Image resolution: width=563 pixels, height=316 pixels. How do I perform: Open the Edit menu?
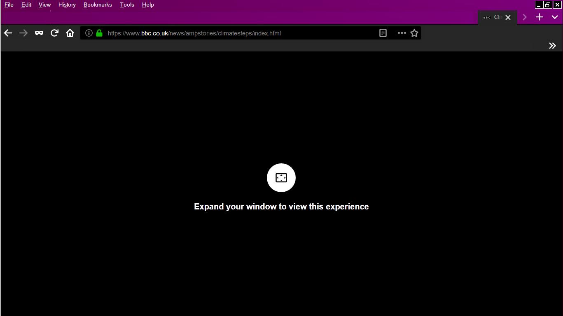[x=26, y=5]
